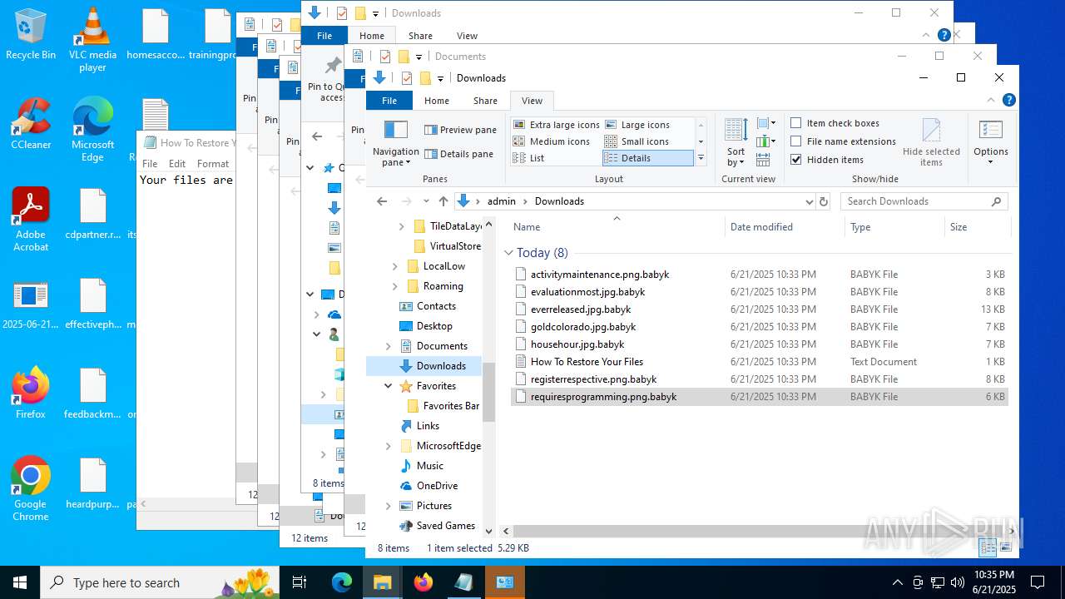Open the File tab in Downloads
The width and height of the screenshot is (1065, 599).
[389, 101]
